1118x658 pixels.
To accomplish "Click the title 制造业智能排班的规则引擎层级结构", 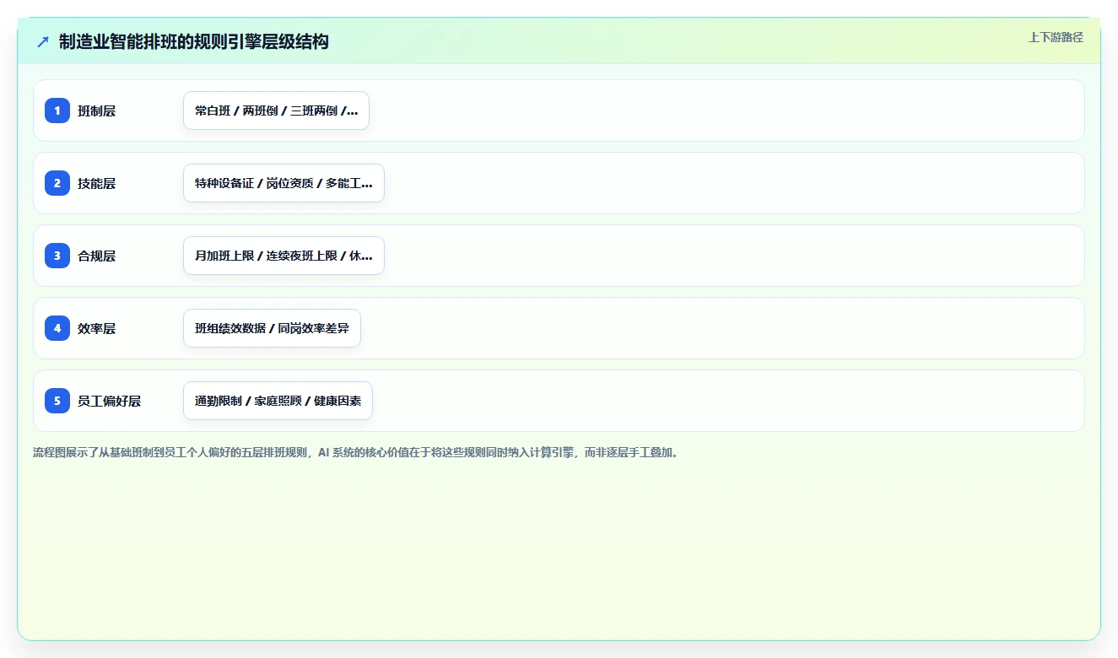I will tap(193, 41).
